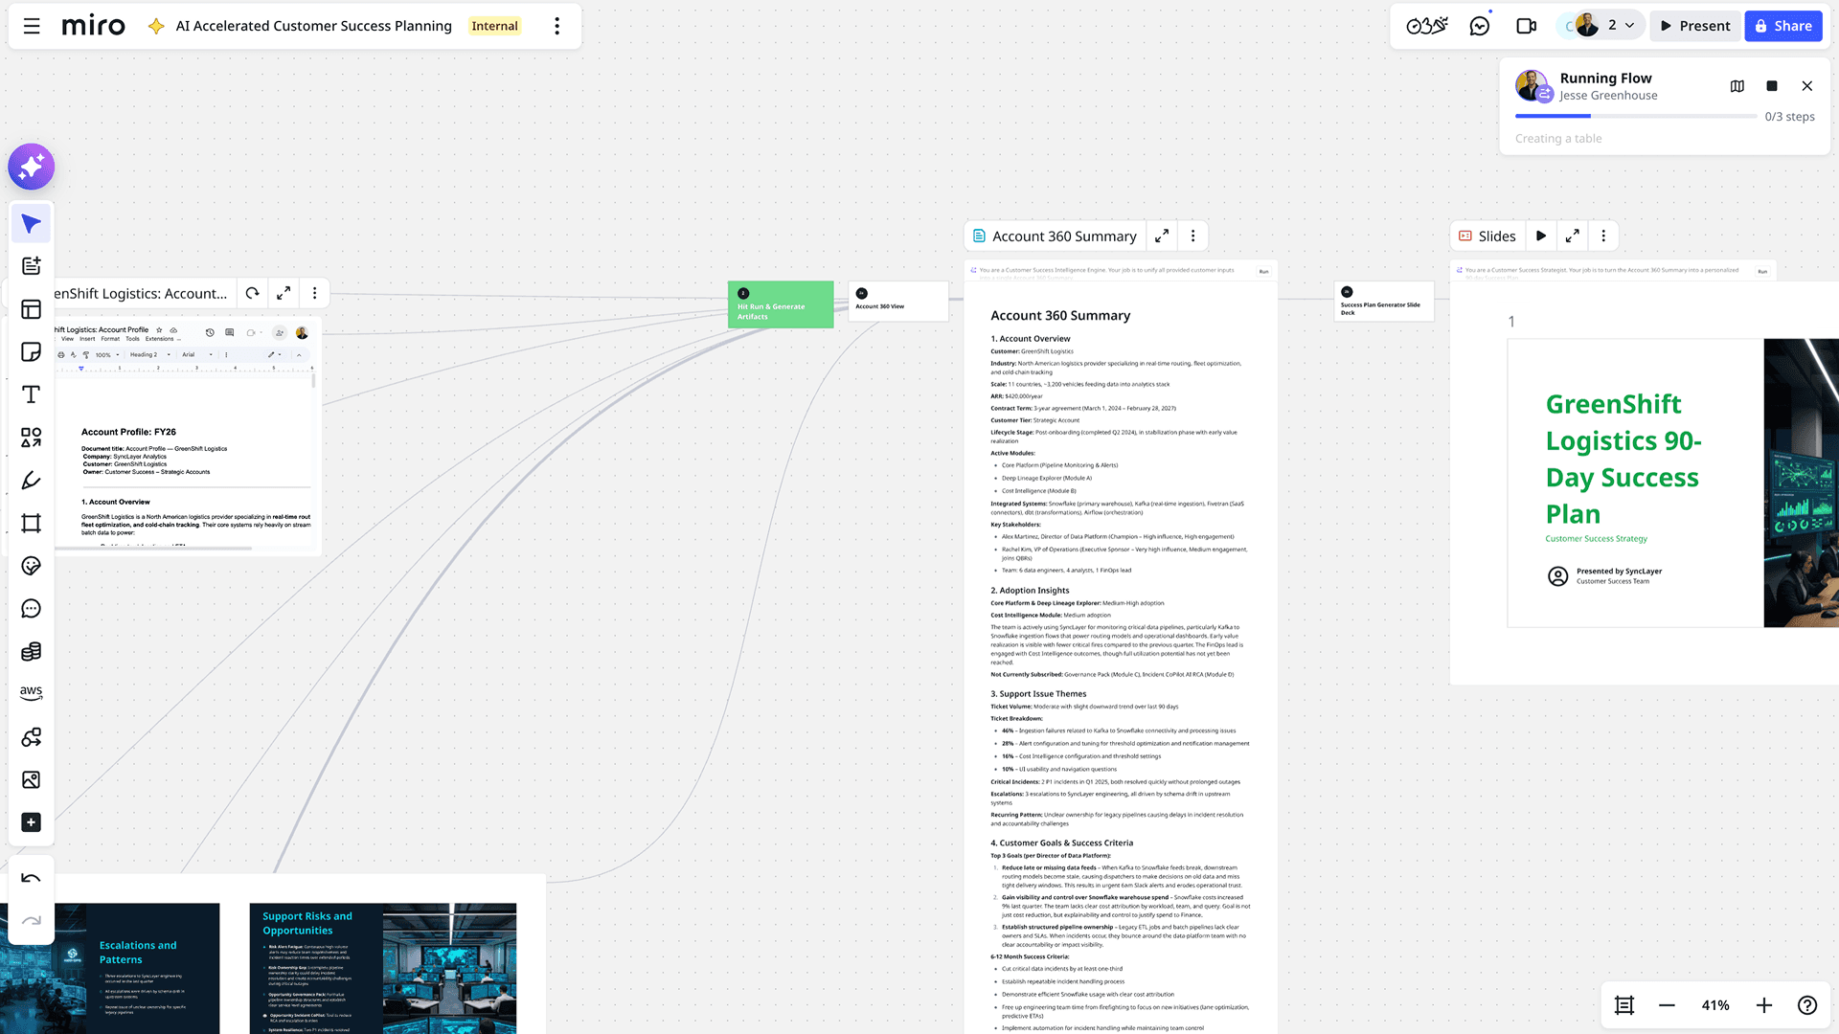
Task: Toggle video call camera icon
Action: [1527, 26]
